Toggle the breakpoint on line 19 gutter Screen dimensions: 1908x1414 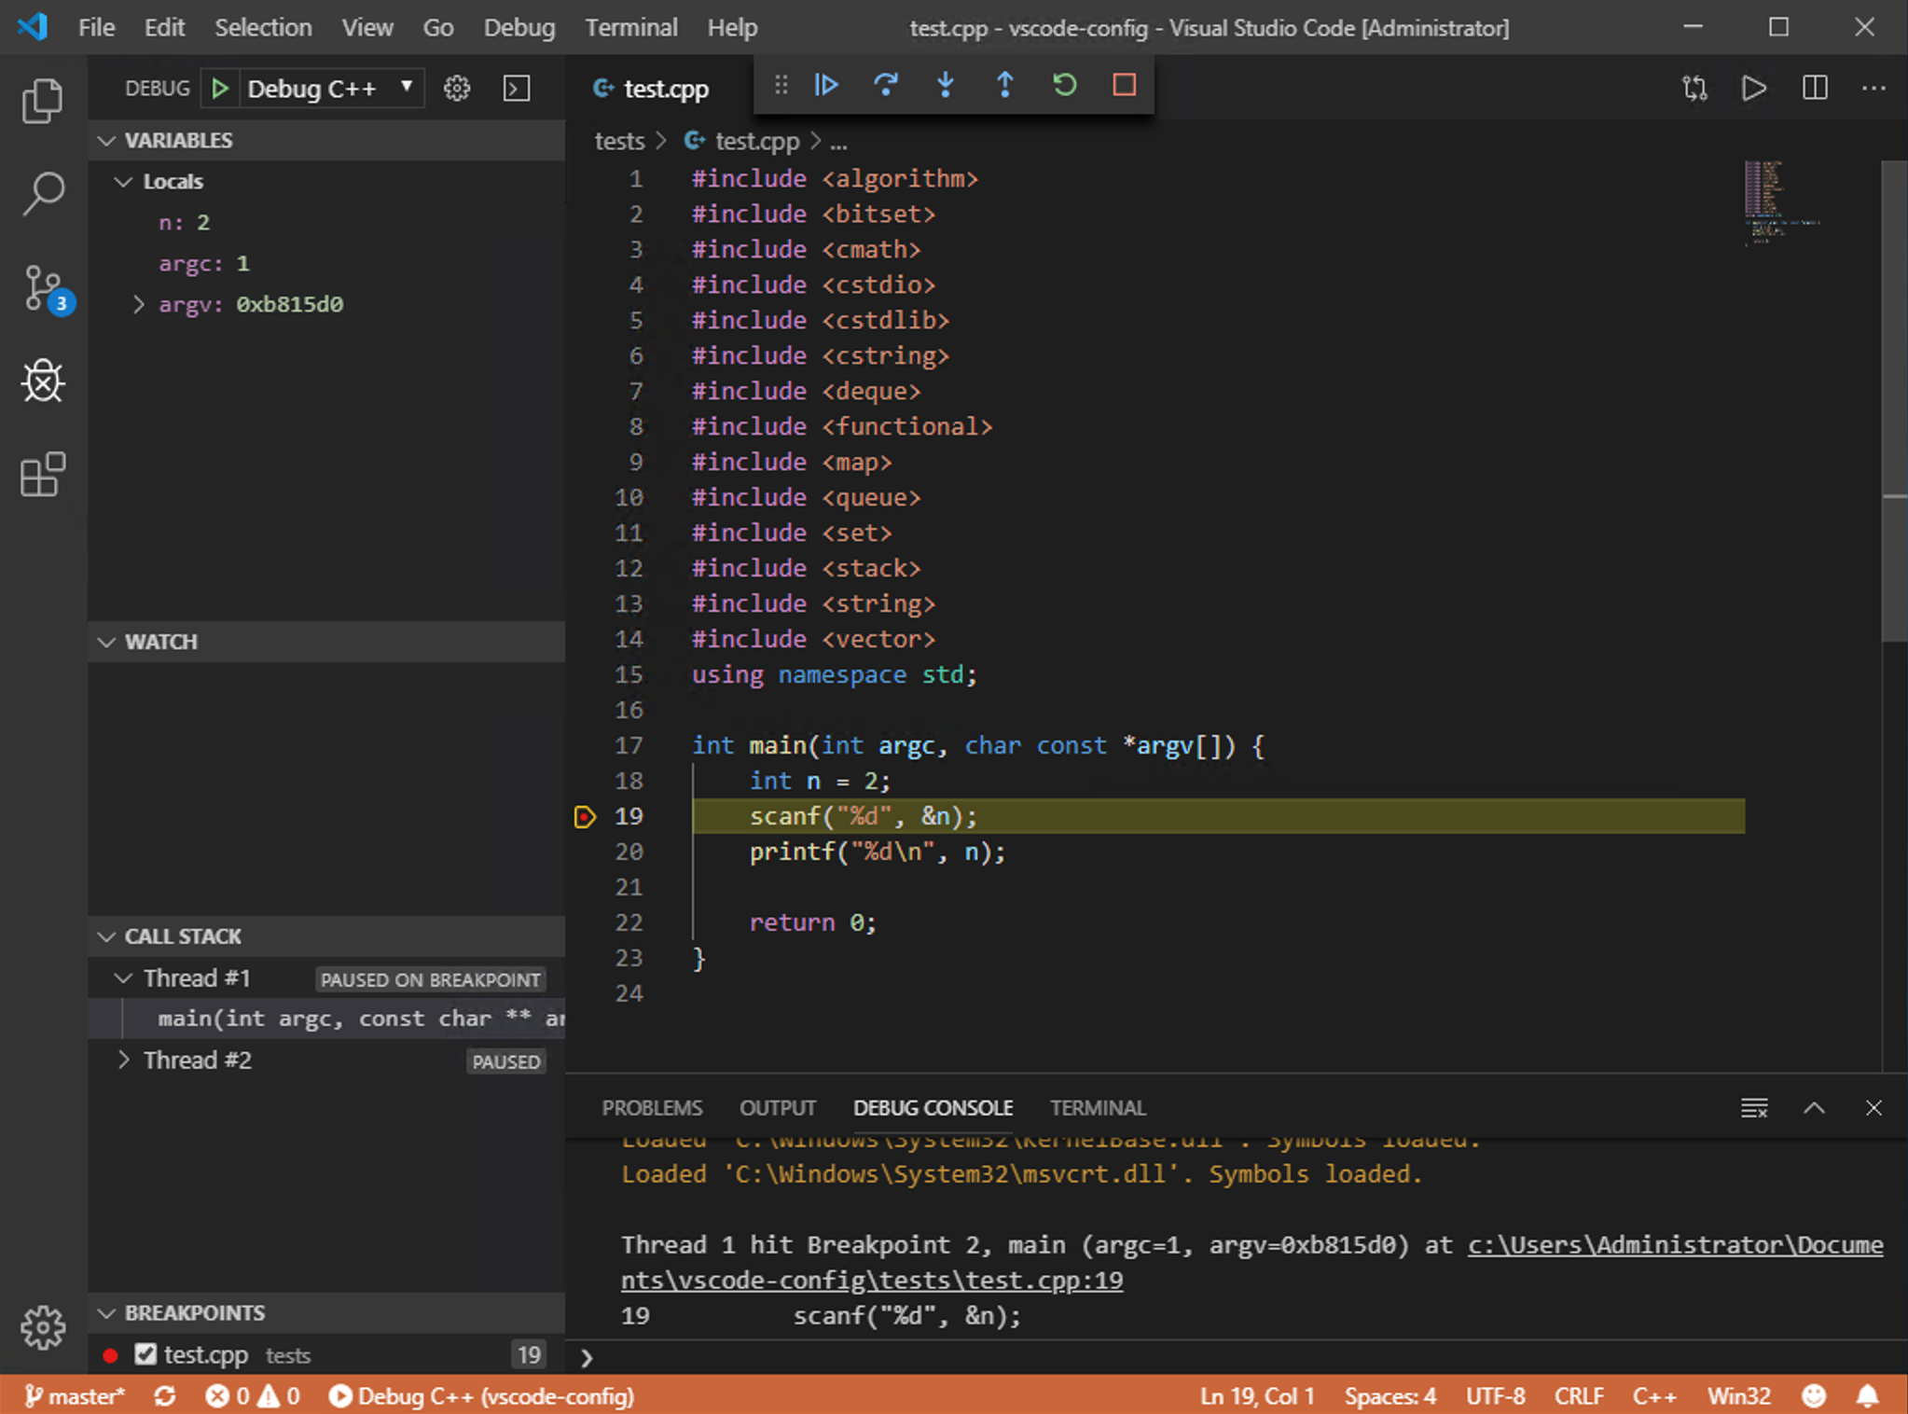(585, 817)
